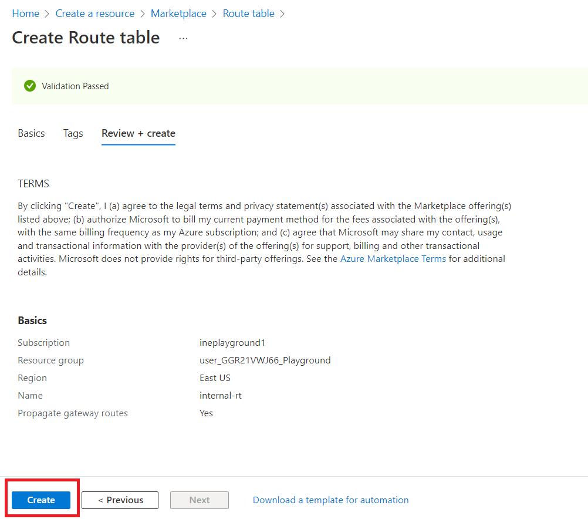The height and width of the screenshot is (519, 588).
Task: Click the chevron after Route table breadcrumb
Action: click(x=283, y=14)
